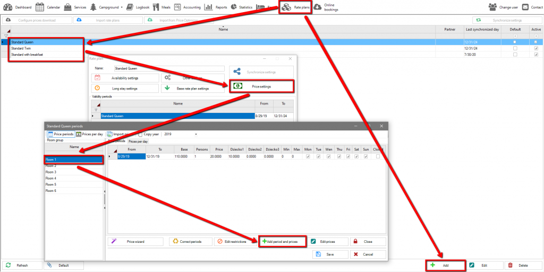Click the Availability settings calendar icon
The height and width of the screenshot is (272, 544).
point(98,78)
